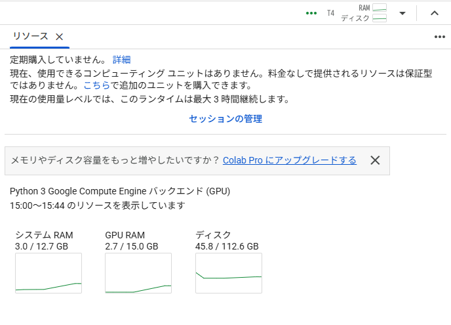
Task: Click the RAM mini usage bar in header
Action: [379, 8]
